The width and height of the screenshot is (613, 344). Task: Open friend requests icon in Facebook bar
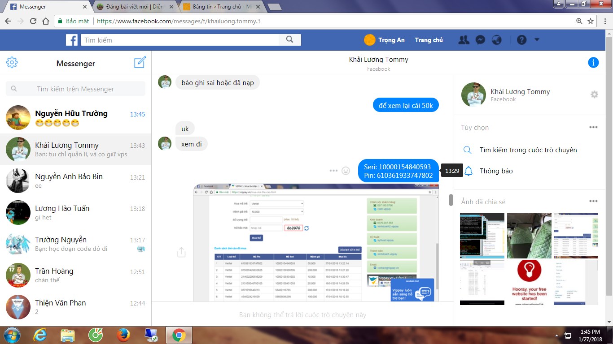(x=464, y=40)
